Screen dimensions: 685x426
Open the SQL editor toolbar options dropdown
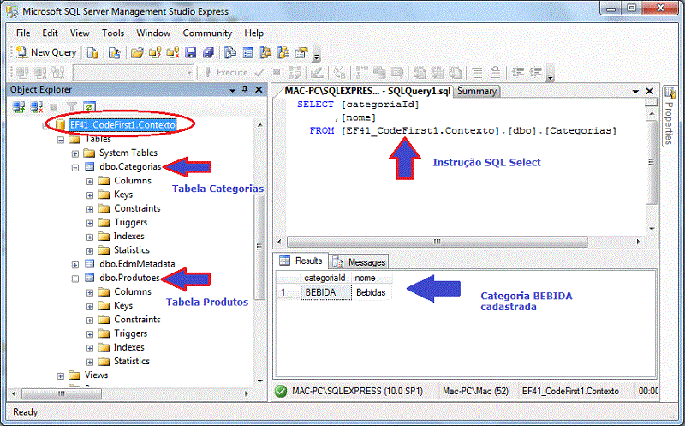click(x=551, y=75)
